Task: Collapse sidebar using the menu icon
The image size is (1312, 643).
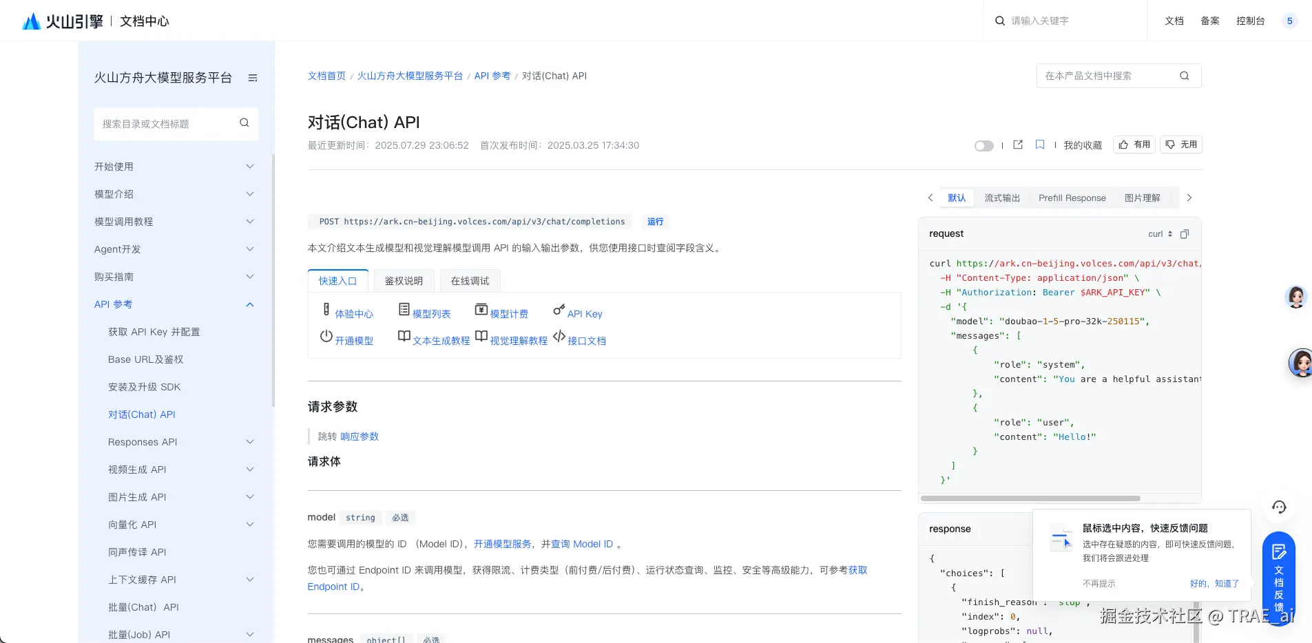Action: pos(253,78)
